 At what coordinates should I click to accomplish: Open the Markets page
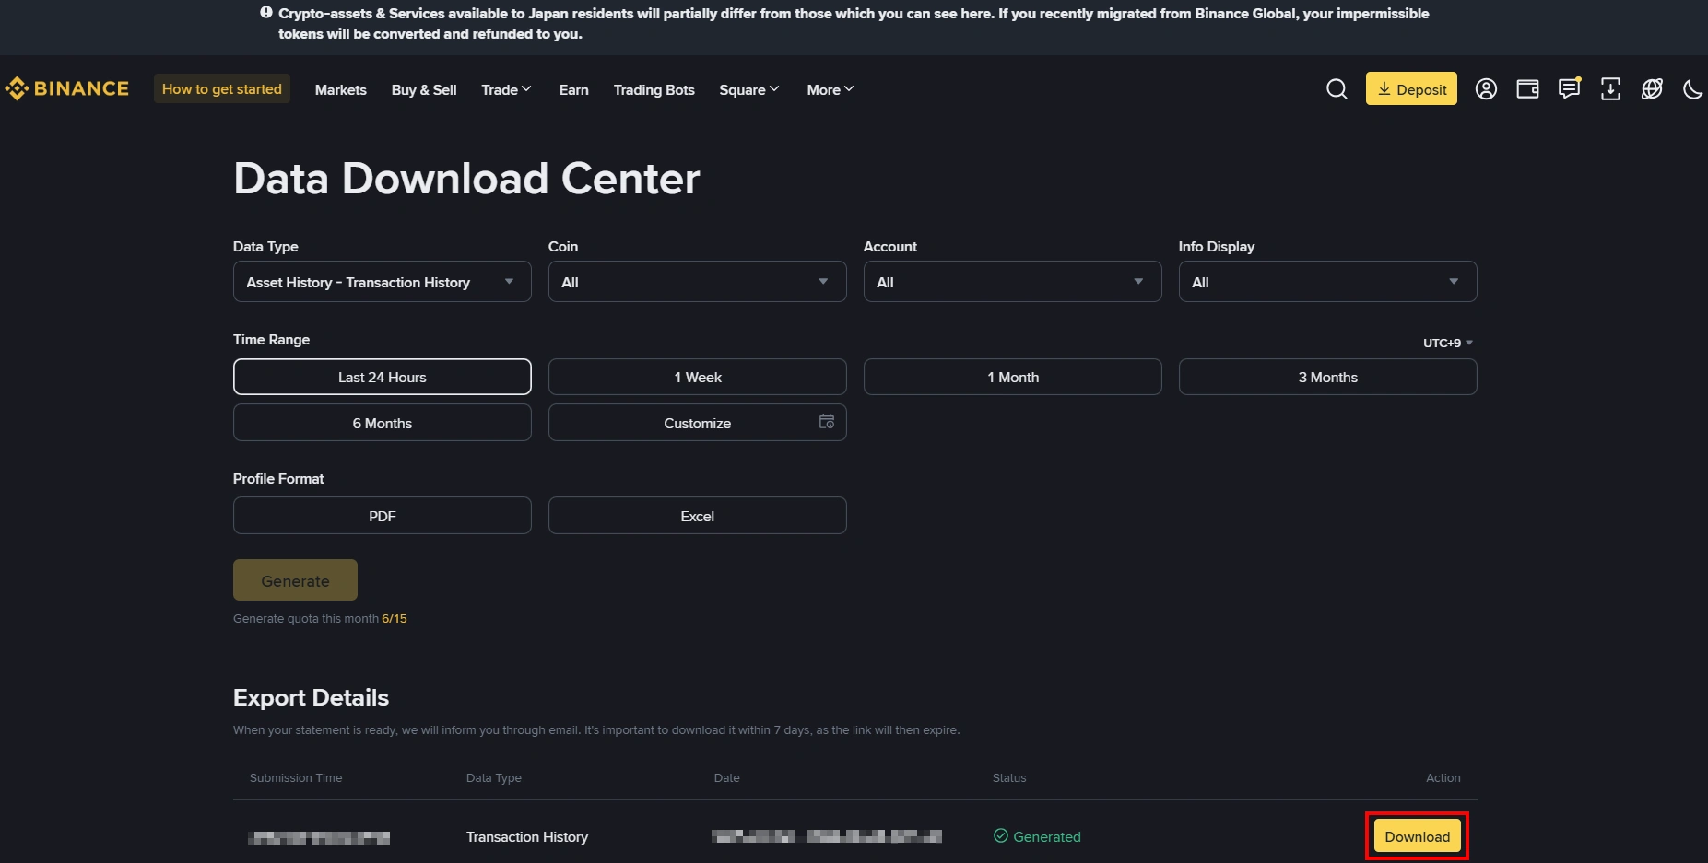click(x=341, y=89)
